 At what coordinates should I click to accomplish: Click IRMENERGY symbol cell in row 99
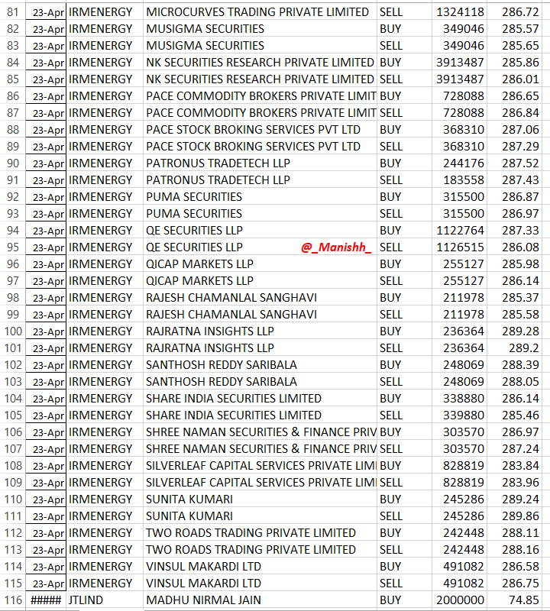click(105, 314)
